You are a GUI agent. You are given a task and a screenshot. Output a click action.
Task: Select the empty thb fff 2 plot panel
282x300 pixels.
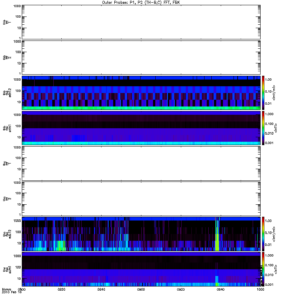point(141,57)
